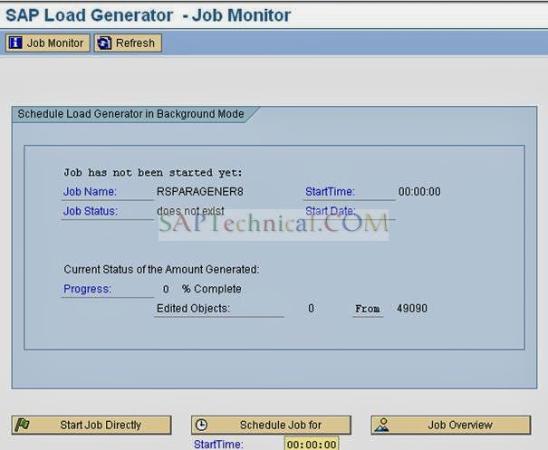Screen dimensions: 548x450
Task: Click the From label
Action: pyautogui.click(x=368, y=309)
